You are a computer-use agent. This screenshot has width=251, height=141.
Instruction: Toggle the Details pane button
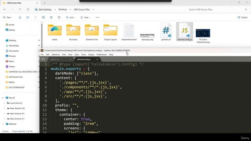[x=242, y=17]
